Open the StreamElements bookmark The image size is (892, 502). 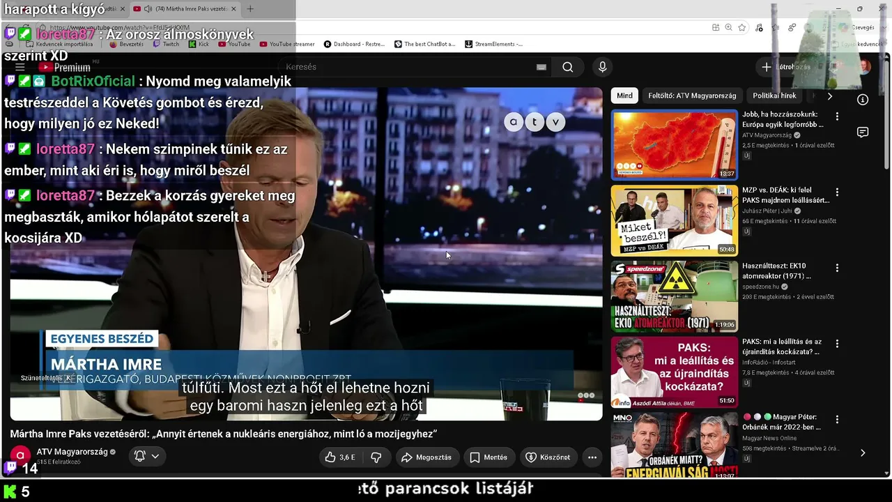493,44
